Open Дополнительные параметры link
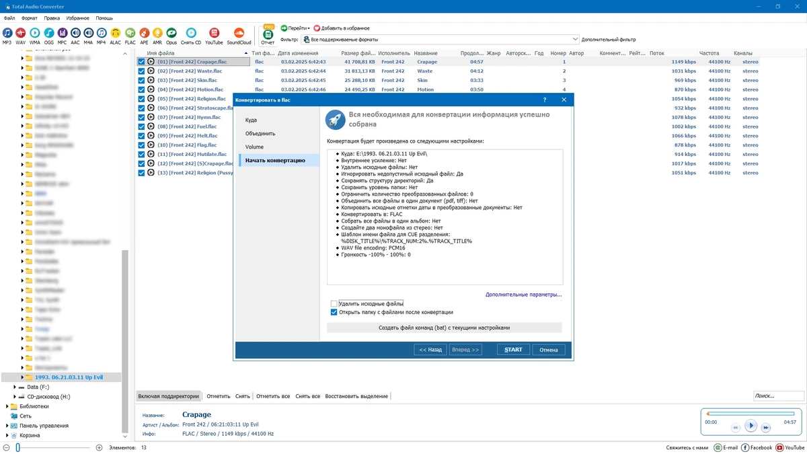The height and width of the screenshot is (454, 807). tap(523, 295)
